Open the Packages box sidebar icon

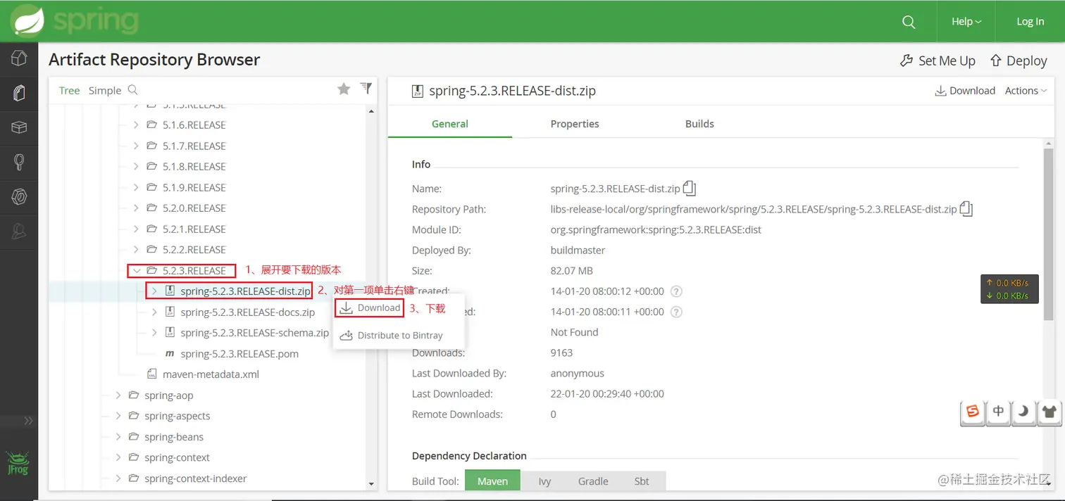[x=19, y=127]
